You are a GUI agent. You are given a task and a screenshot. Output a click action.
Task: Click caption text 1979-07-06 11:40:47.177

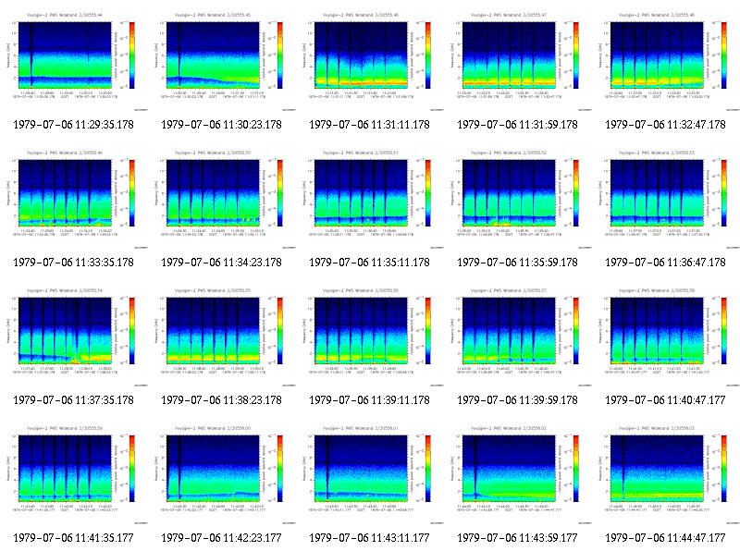pyautogui.click(x=666, y=400)
